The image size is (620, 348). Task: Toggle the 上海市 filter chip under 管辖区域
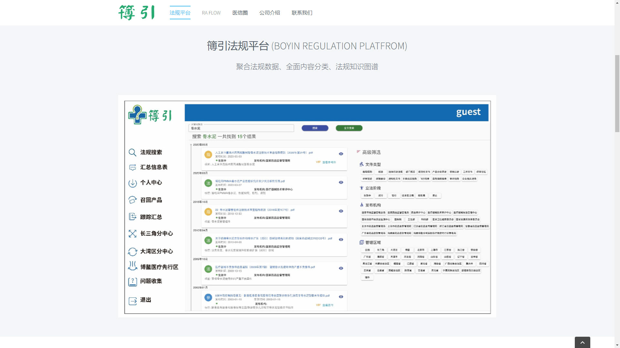click(434, 250)
